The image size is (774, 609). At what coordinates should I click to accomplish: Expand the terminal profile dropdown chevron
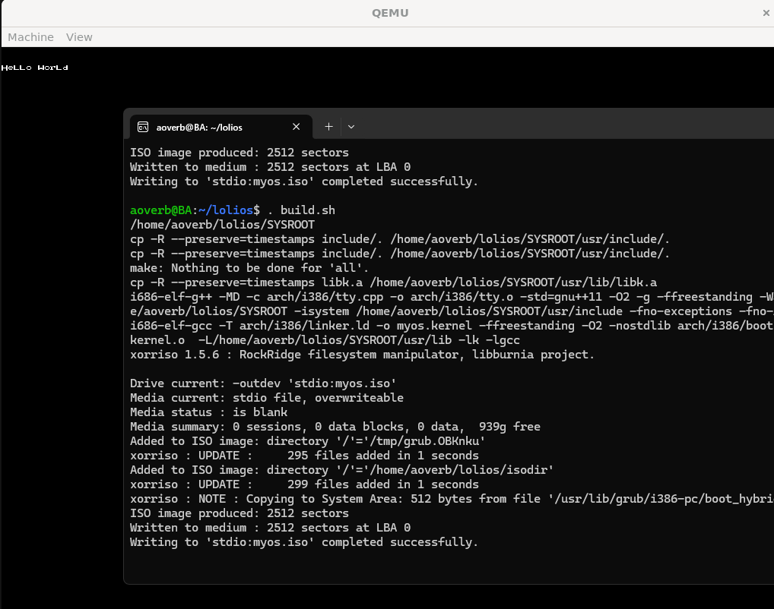[x=351, y=127]
